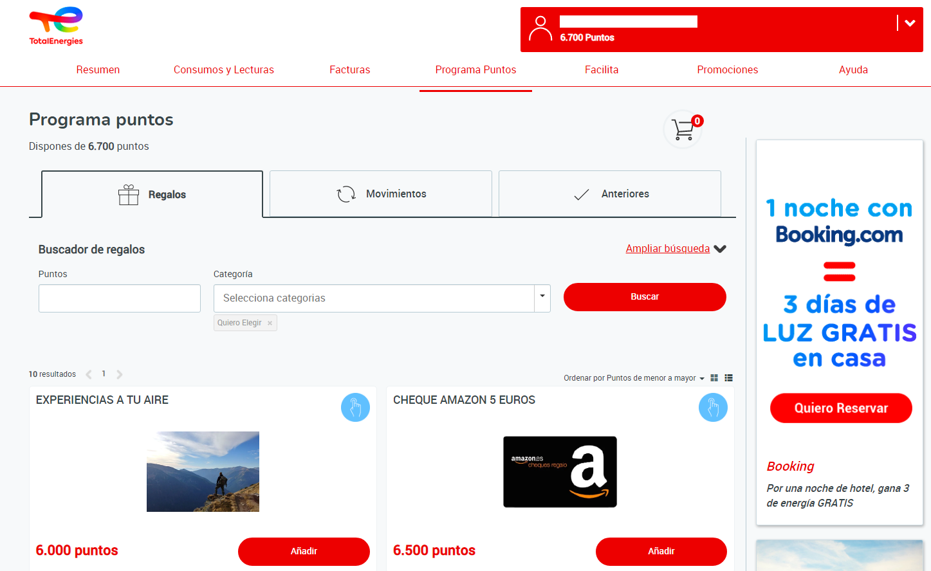Select Programa Puntos menu item
The height and width of the screenshot is (571, 931).
475,69
